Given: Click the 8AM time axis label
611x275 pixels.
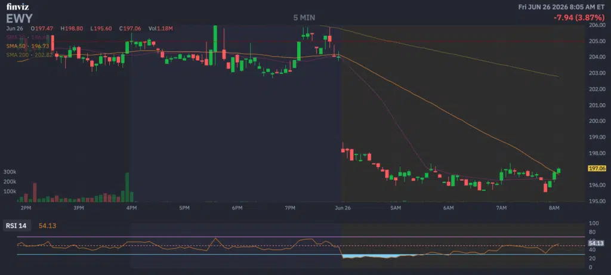Looking at the screenshot, I should 554,208.
